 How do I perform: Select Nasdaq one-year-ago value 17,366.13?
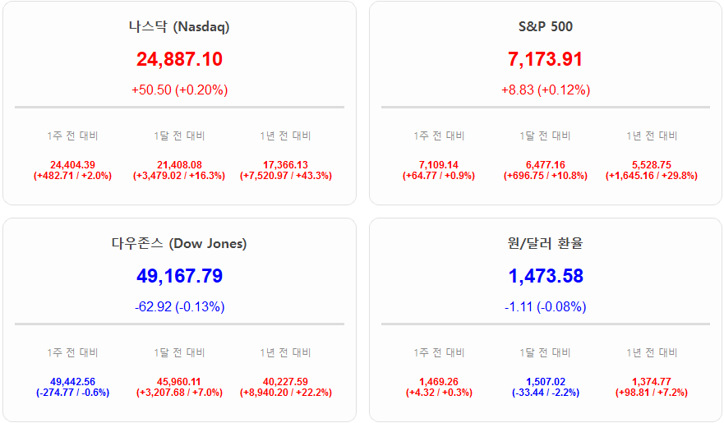286,165
